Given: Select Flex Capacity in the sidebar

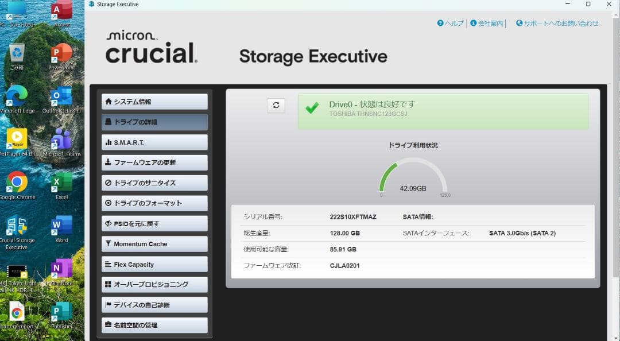Looking at the screenshot, I should [x=154, y=264].
